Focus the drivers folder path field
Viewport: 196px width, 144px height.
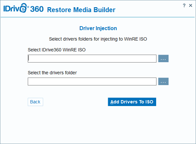point(92,81)
